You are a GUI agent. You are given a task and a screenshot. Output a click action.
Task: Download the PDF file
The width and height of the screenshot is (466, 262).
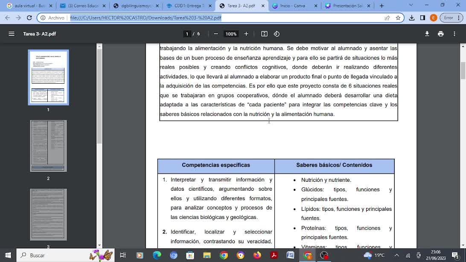(427, 34)
